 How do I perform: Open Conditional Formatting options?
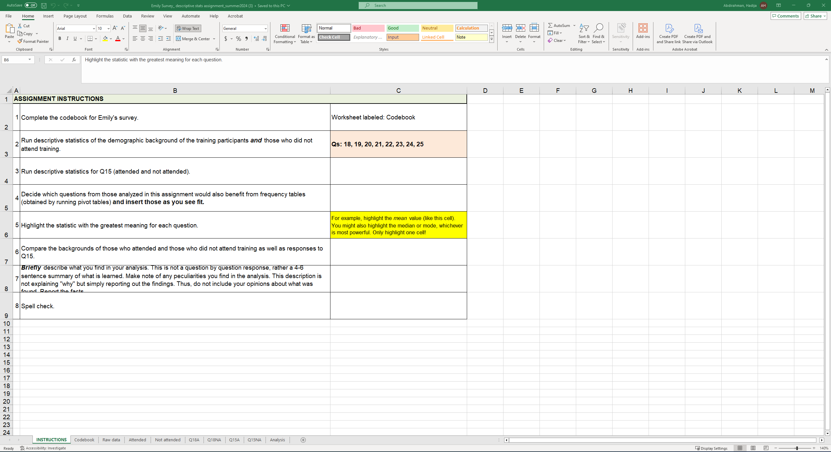[284, 34]
